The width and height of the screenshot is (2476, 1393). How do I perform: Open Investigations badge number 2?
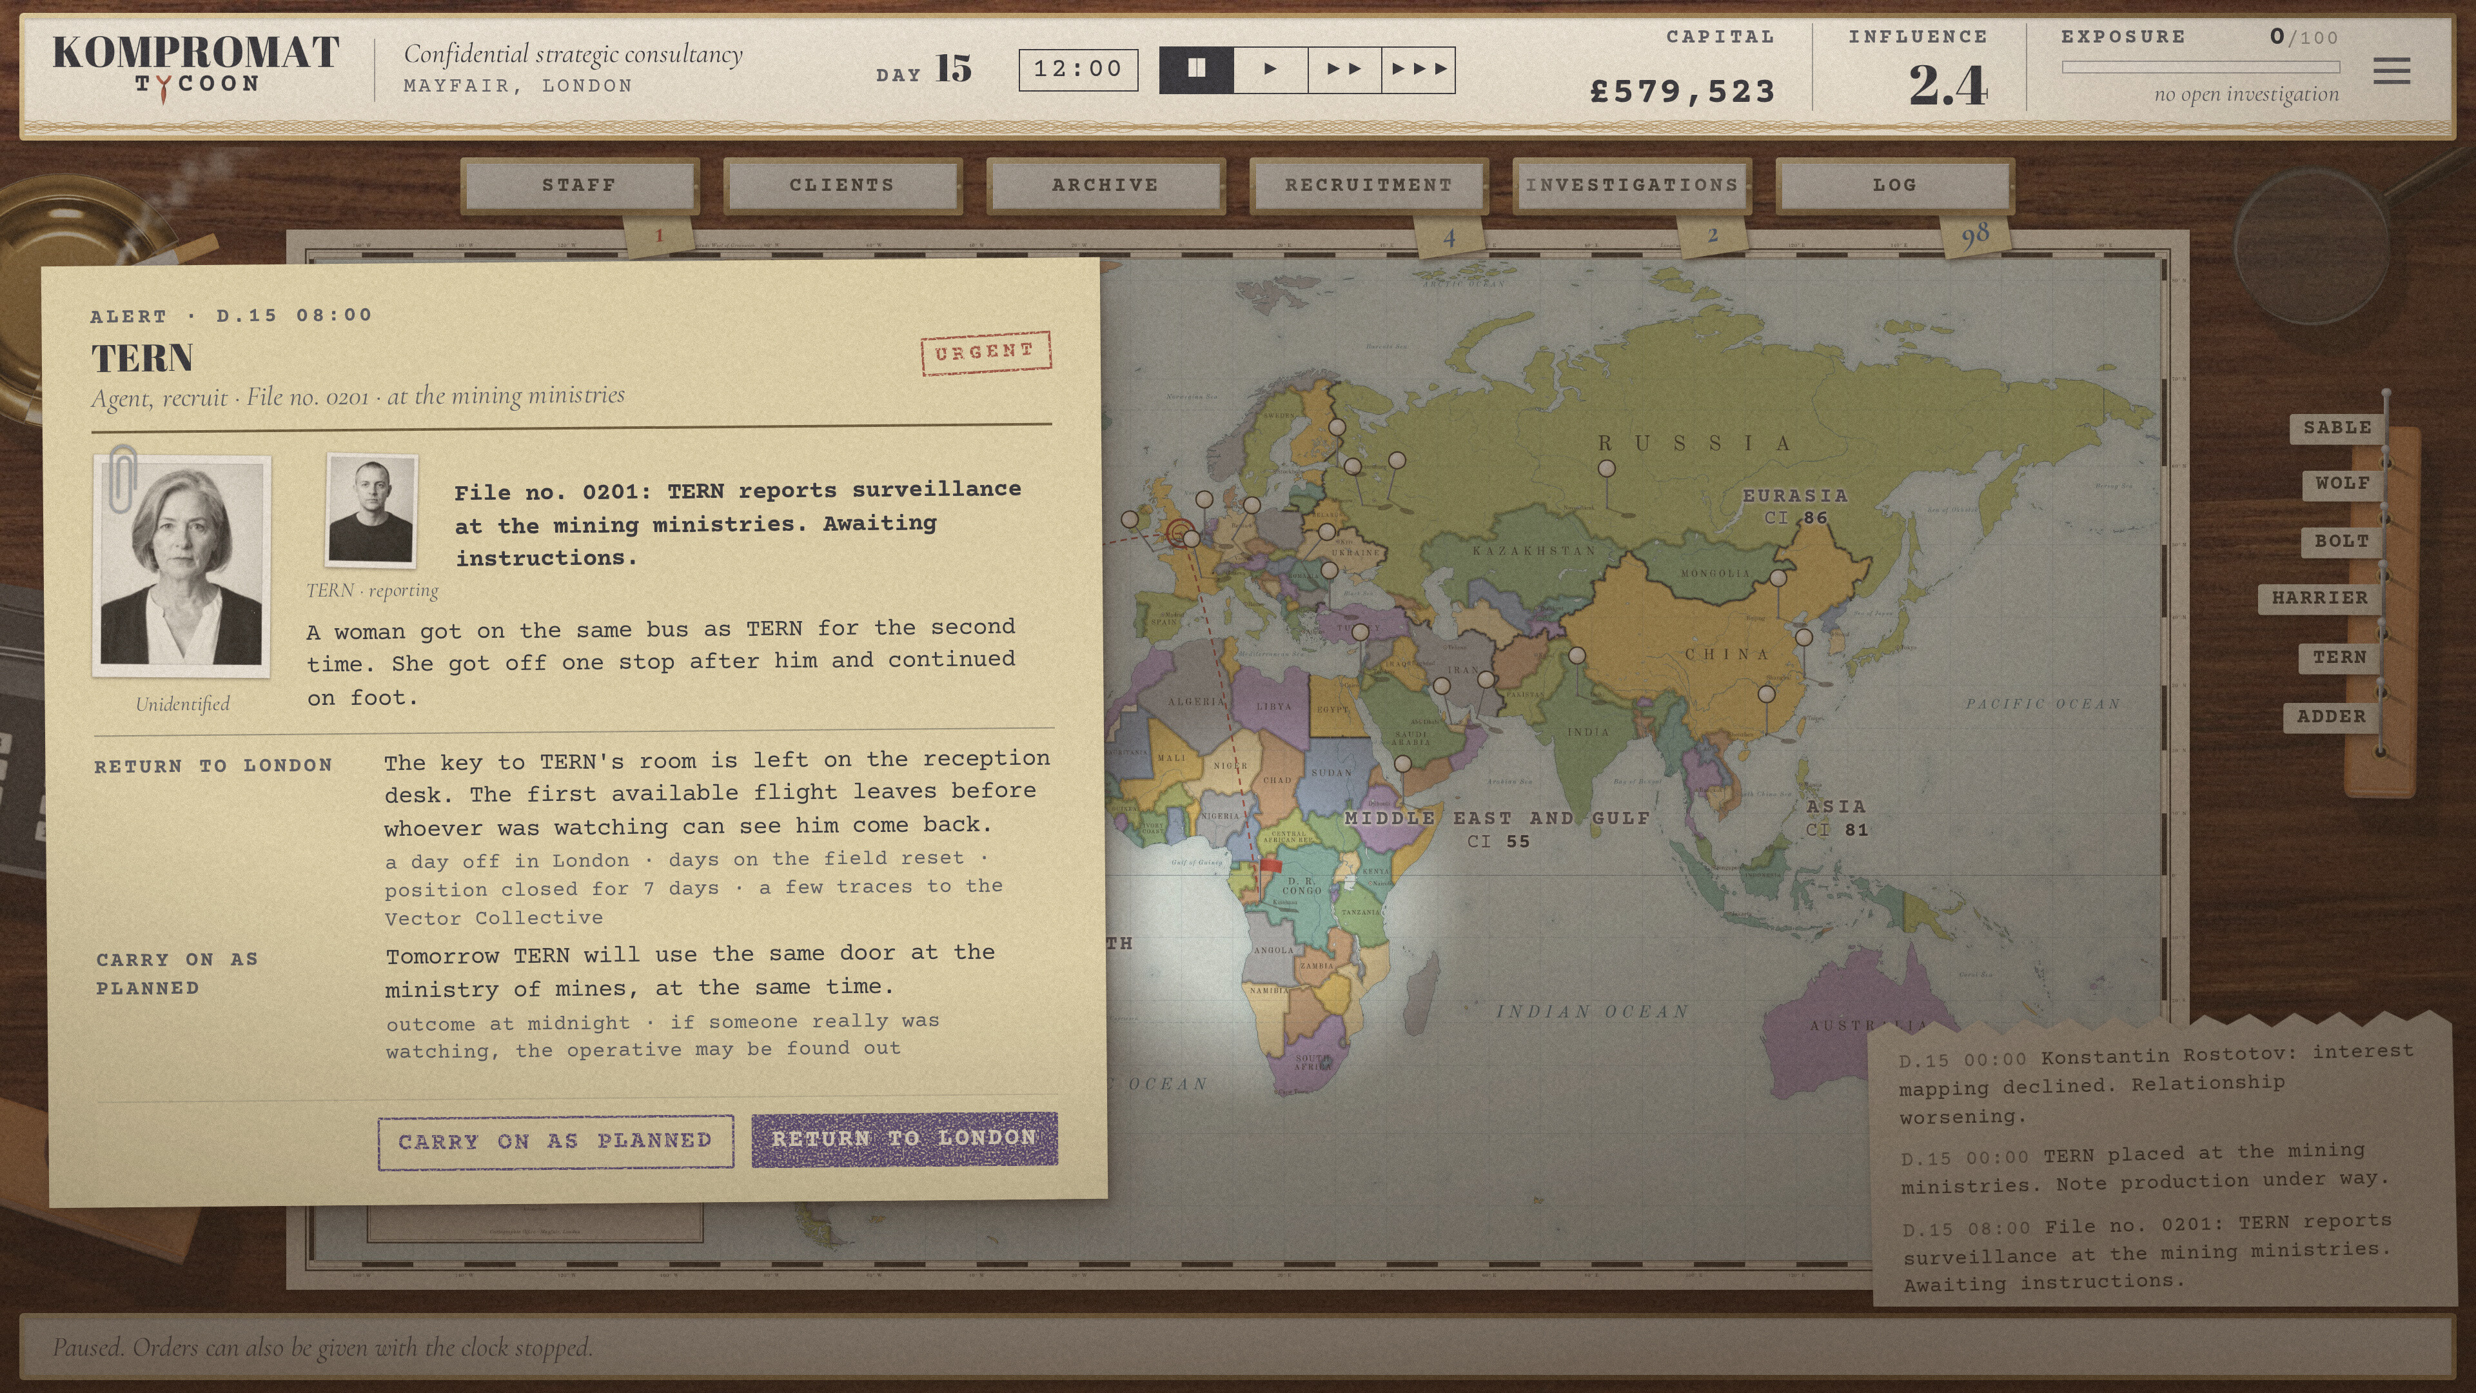click(x=1713, y=235)
